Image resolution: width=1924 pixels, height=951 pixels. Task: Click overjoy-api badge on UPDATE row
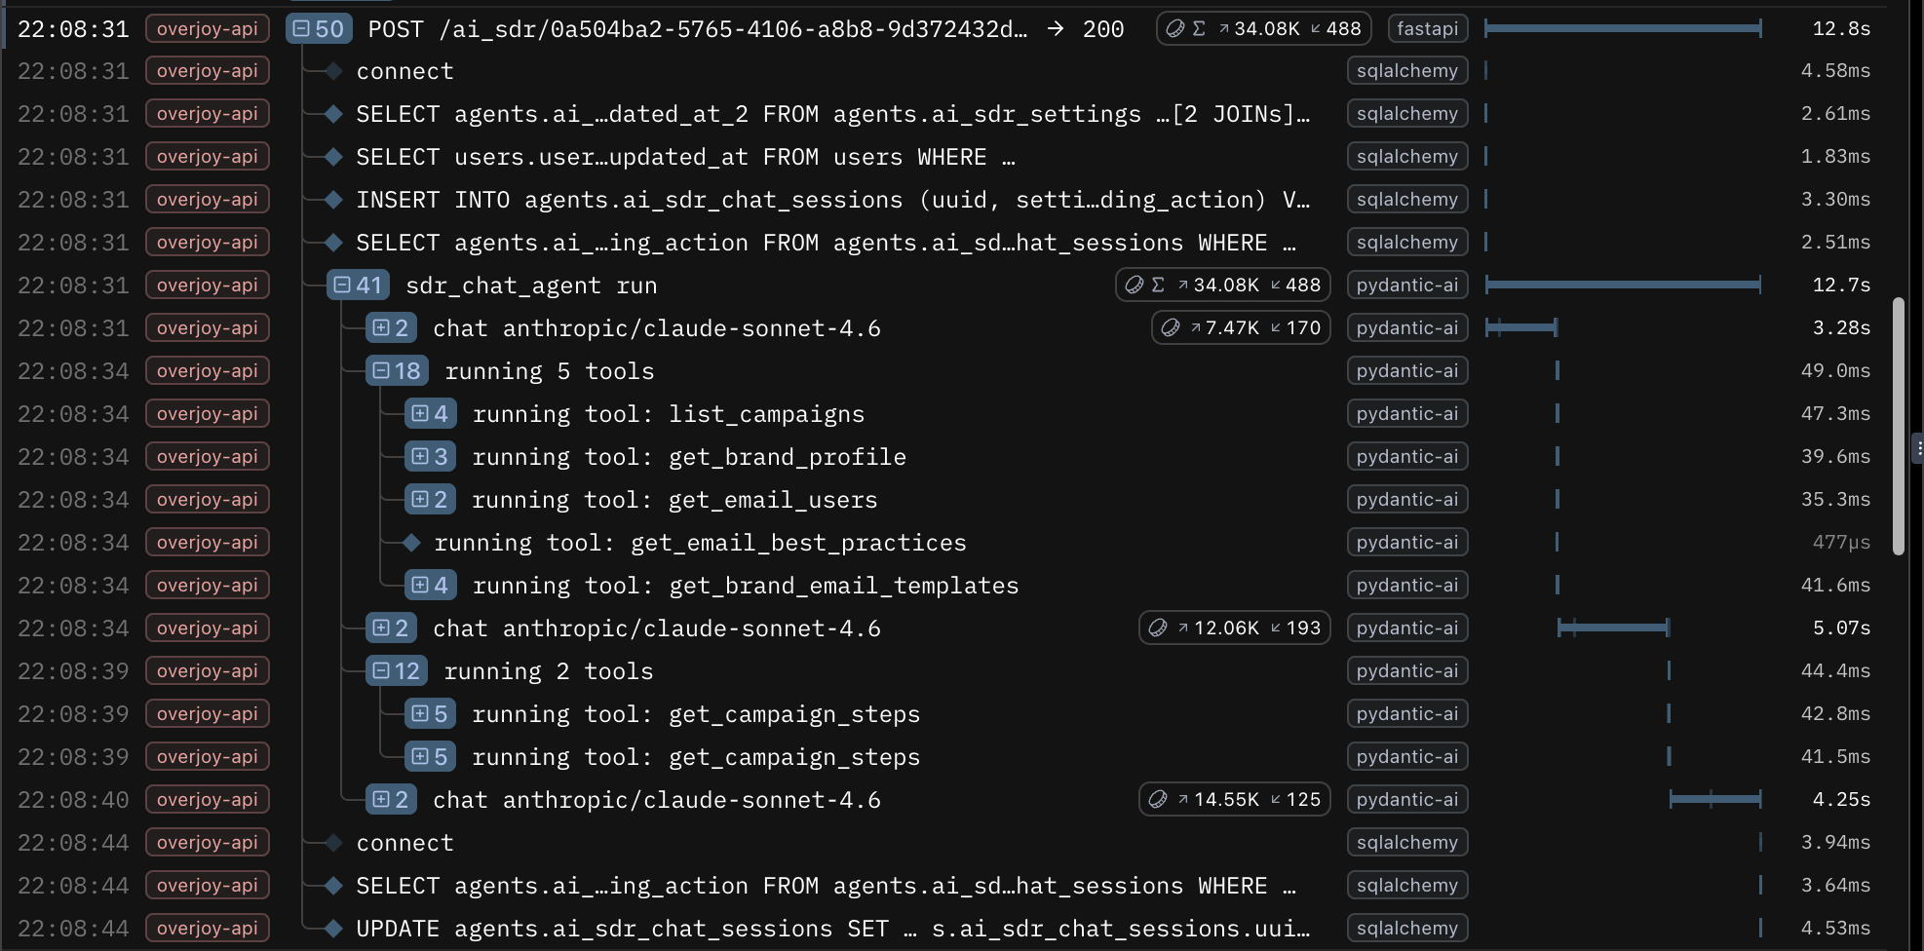pyautogui.click(x=208, y=929)
